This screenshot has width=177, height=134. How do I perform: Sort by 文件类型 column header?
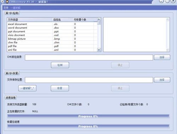[x=30, y=19]
